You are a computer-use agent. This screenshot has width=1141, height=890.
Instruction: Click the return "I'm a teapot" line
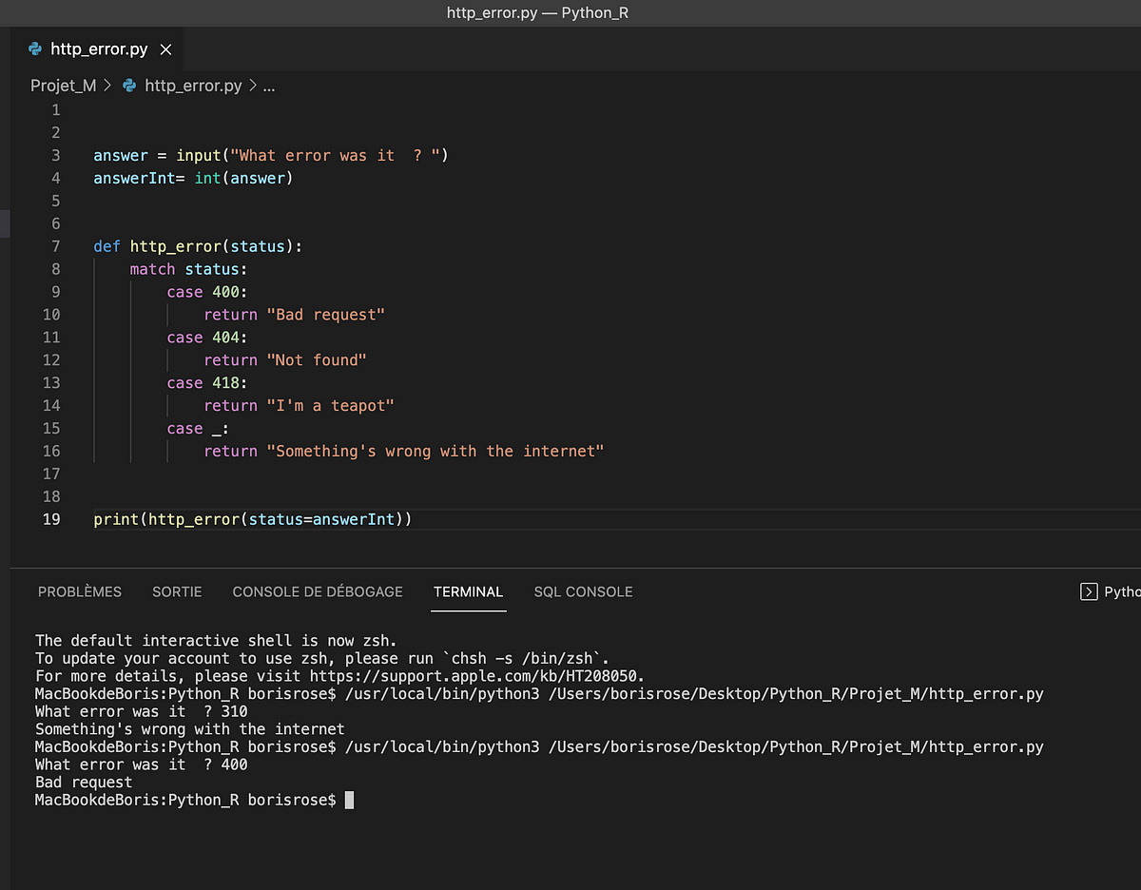(x=299, y=406)
